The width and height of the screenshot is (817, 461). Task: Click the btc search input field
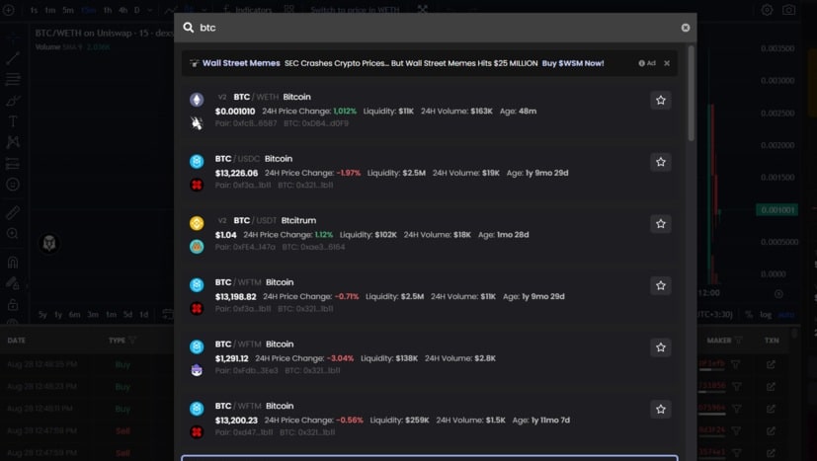pos(435,28)
